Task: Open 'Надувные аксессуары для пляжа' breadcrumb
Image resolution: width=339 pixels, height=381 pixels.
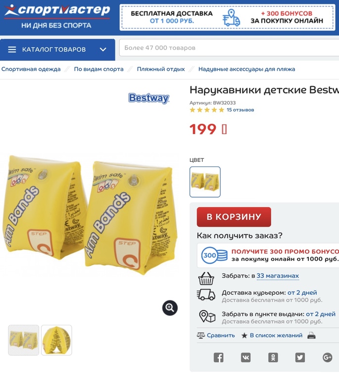Action: pos(246,69)
